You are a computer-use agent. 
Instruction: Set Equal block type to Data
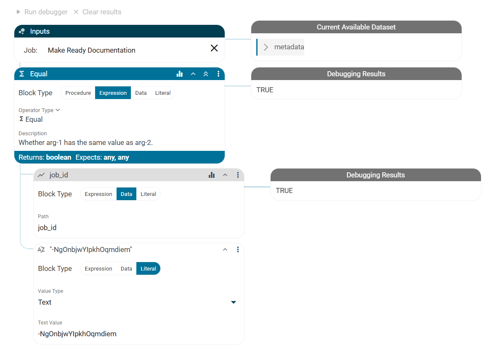pyautogui.click(x=141, y=93)
